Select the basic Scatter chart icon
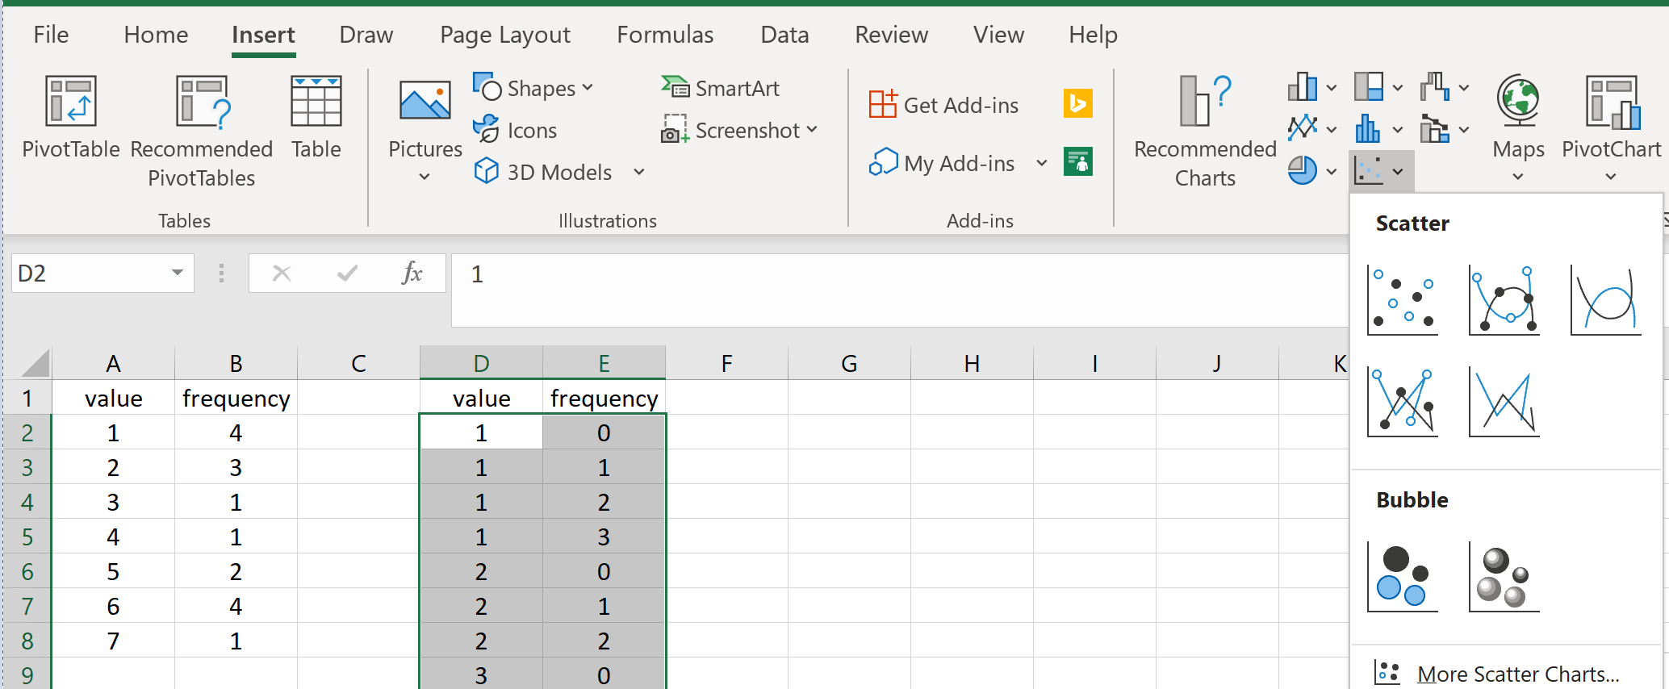 click(x=1403, y=300)
